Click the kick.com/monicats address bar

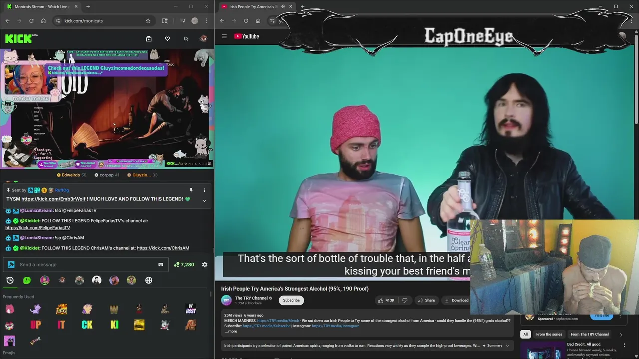102,21
